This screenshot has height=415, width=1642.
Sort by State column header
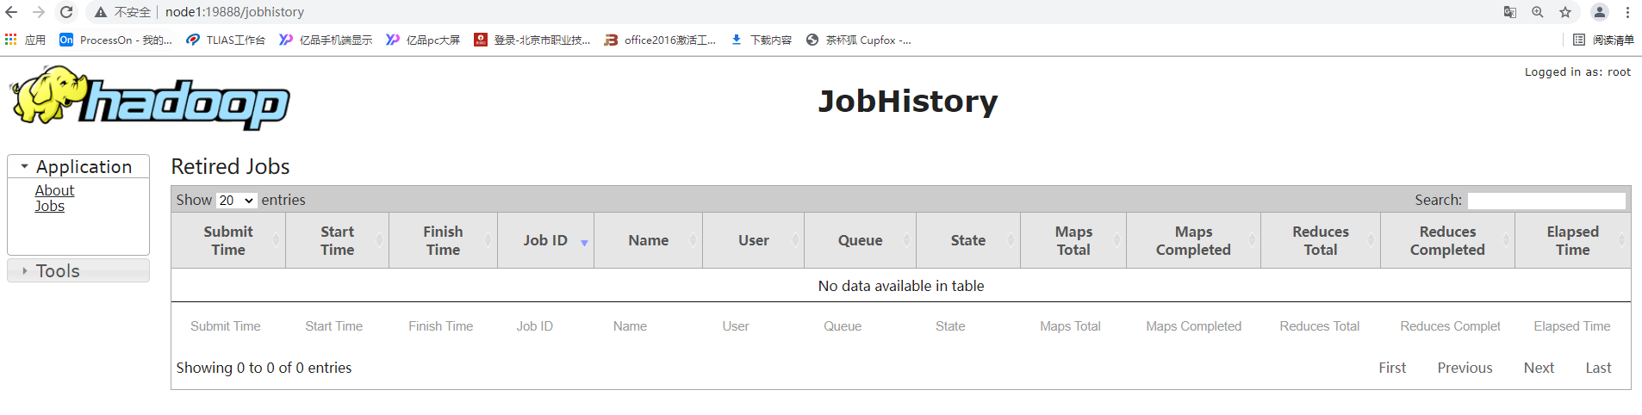click(x=968, y=240)
